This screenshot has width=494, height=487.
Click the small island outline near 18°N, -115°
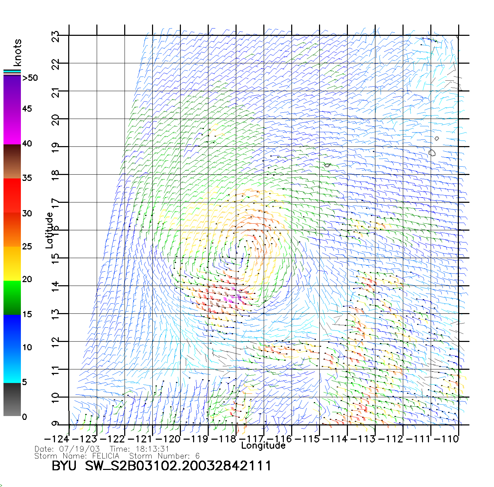click(327, 165)
